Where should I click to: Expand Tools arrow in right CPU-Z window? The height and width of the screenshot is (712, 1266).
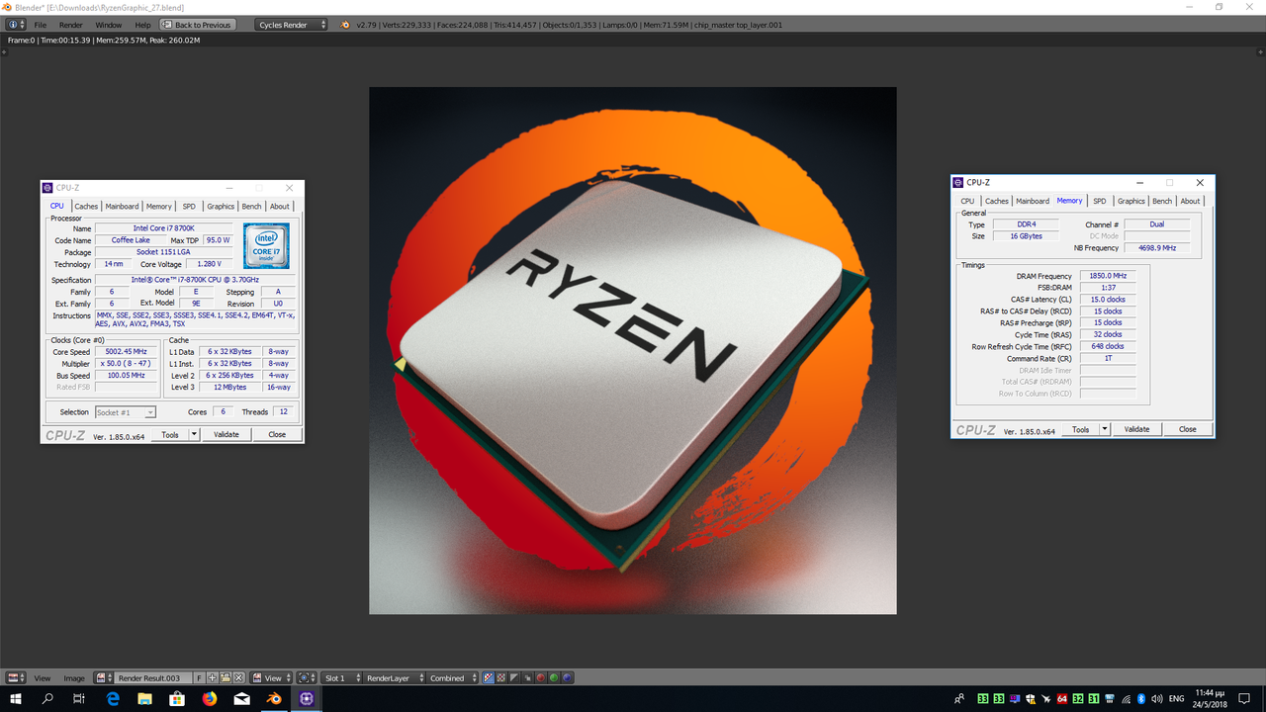1105,429
